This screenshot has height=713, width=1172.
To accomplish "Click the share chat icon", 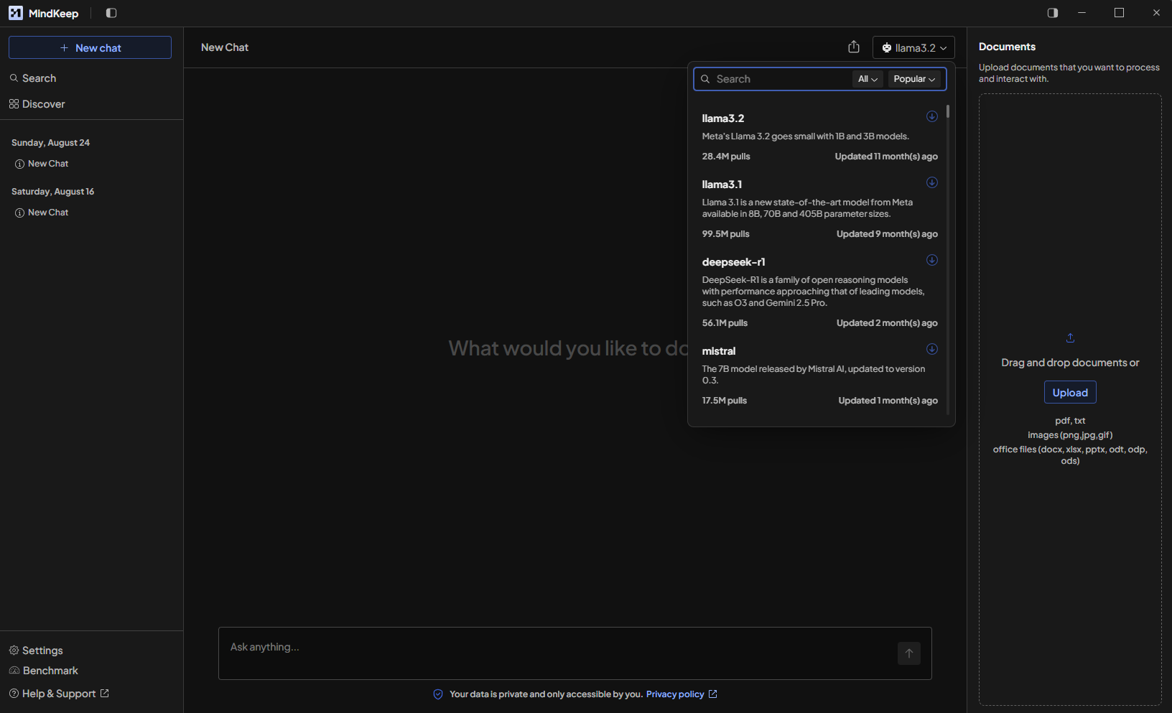I will click(854, 47).
